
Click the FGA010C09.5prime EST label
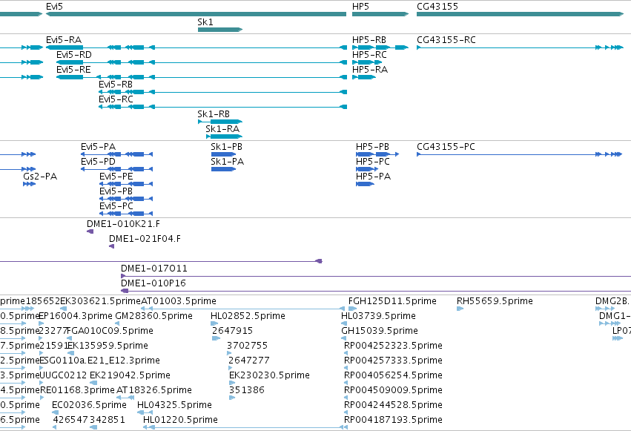click(110, 331)
